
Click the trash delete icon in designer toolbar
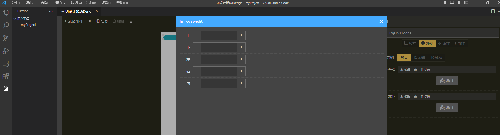pos(90,21)
